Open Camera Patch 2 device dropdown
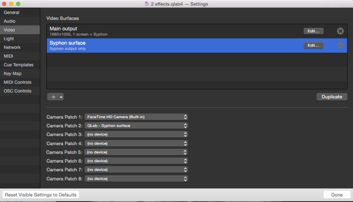The height and width of the screenshot is (202, 353). click(136, 126)
